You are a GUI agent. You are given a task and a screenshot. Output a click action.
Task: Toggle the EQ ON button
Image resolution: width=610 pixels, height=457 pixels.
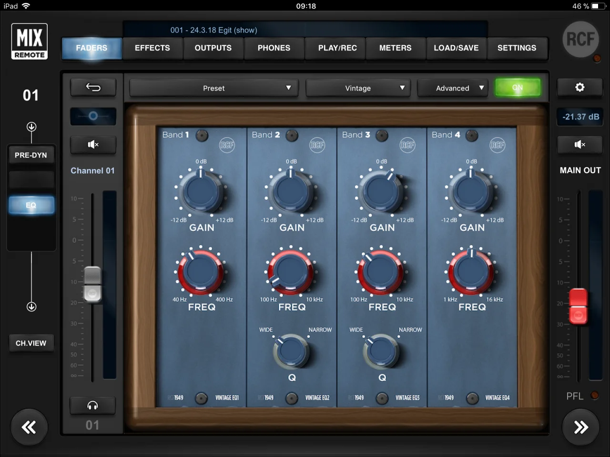point(518,88)
